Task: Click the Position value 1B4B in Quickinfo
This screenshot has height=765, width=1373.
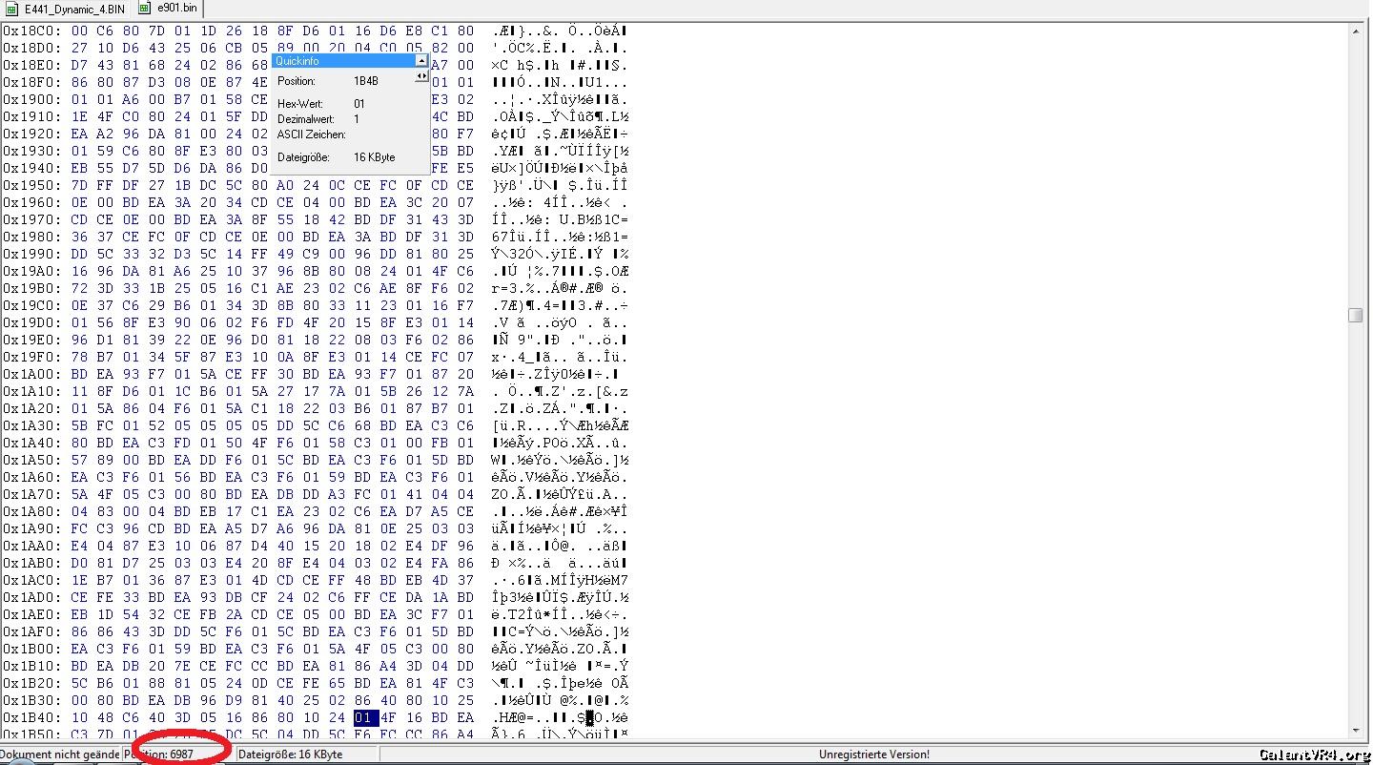Action: [366, 81]
